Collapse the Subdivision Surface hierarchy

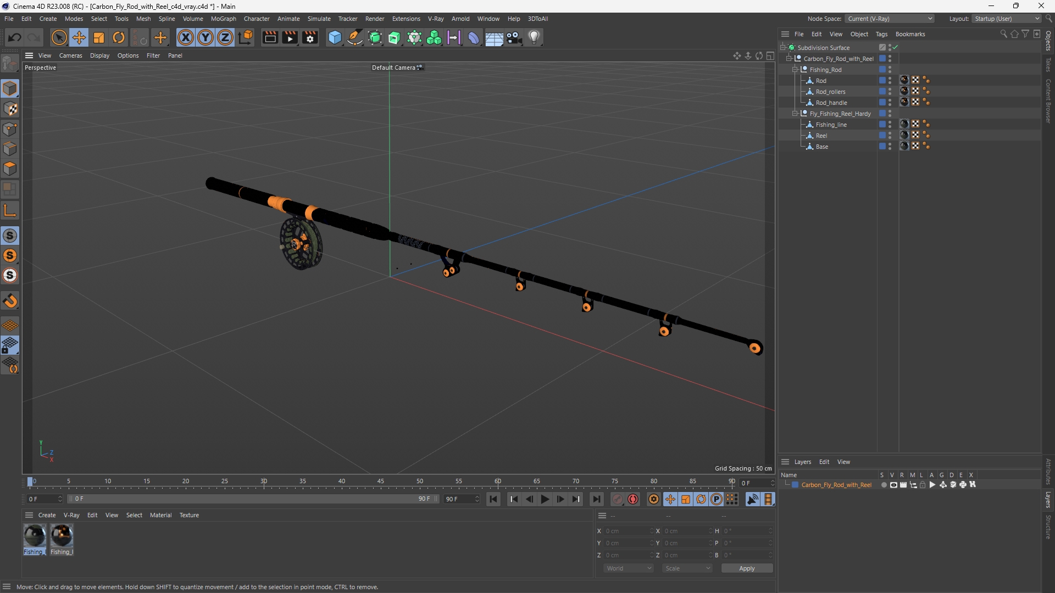[783, 48]
